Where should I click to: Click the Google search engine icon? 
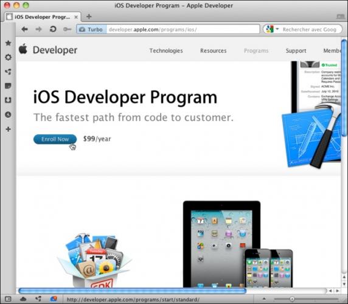click(x=270, y=29)
